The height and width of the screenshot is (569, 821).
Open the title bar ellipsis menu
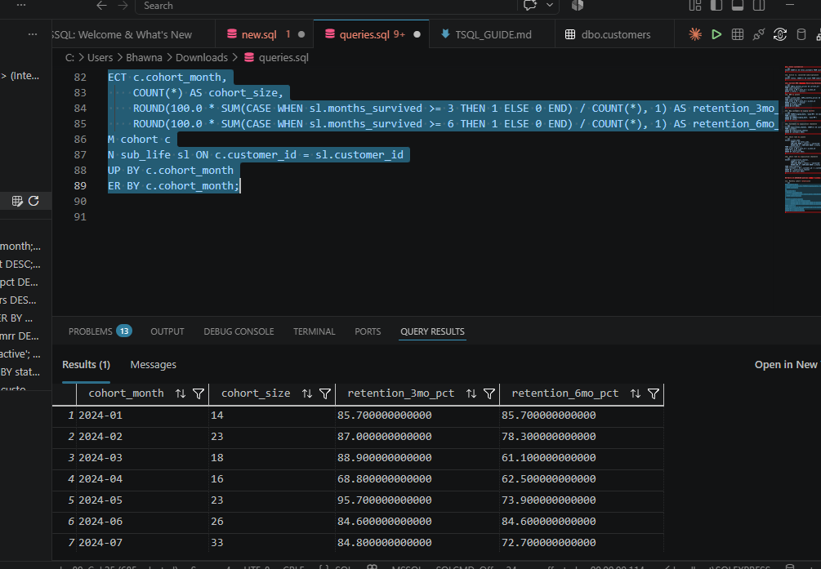(21, 5)
